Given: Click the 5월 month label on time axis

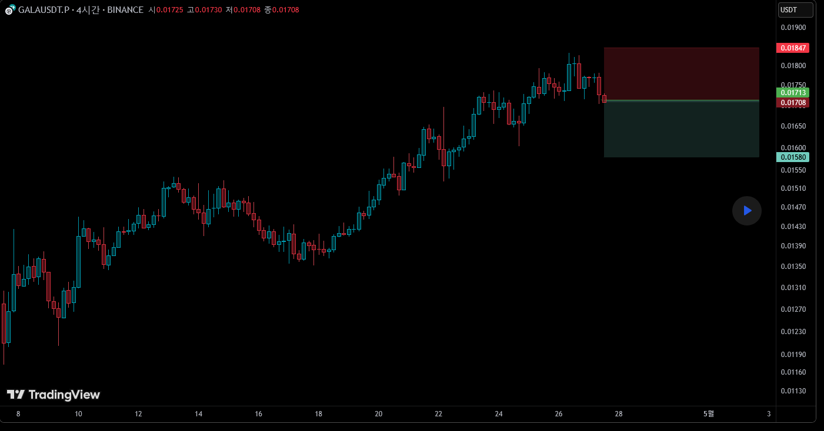Looking at the screenshot, I should point(709,414).
